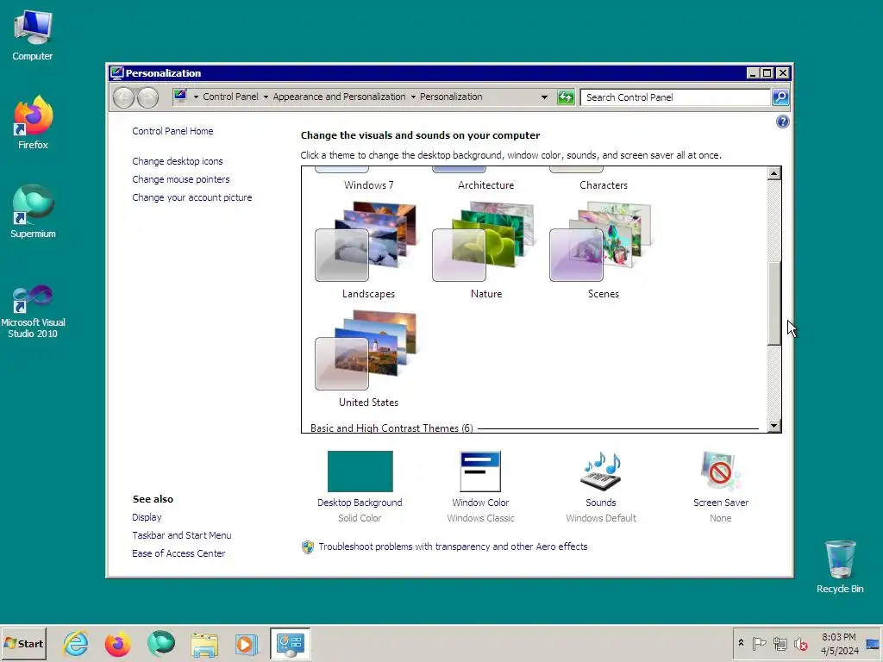The height and width of the screenshot is (662, 883).
Task: Select the Recycle Bin icon
Action: click(x=840, y=566)
